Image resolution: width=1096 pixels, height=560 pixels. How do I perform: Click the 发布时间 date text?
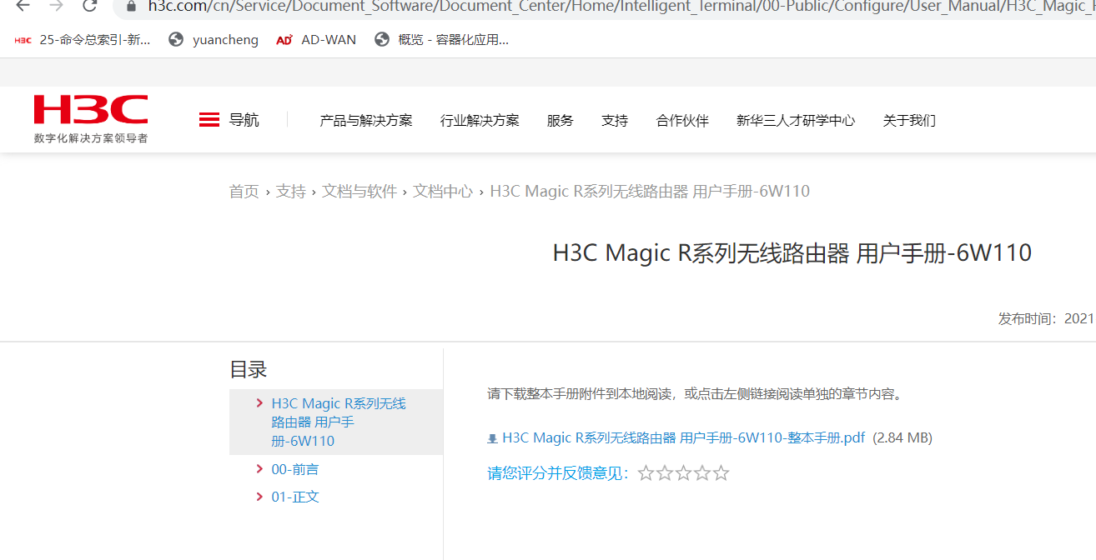[x=1047, y=318]
